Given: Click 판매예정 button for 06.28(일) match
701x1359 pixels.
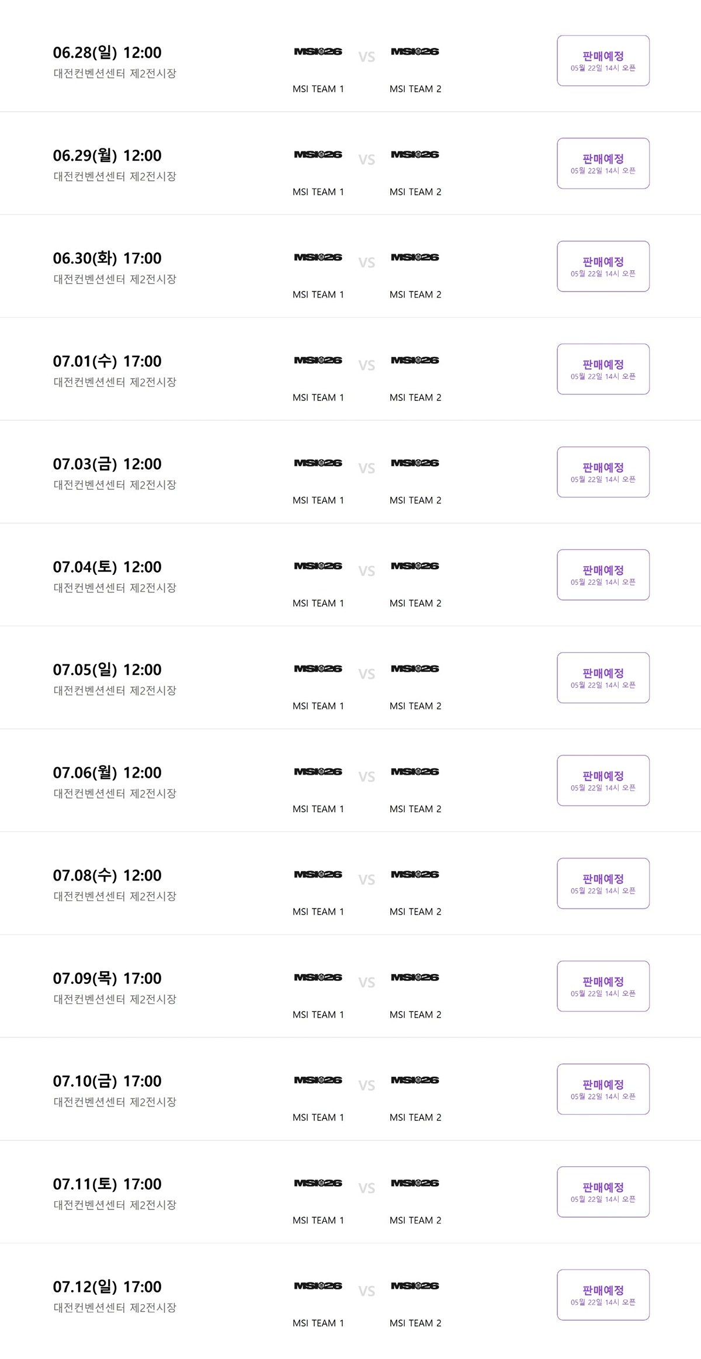Looking at the screenshot, I should [x=603, y=61].
